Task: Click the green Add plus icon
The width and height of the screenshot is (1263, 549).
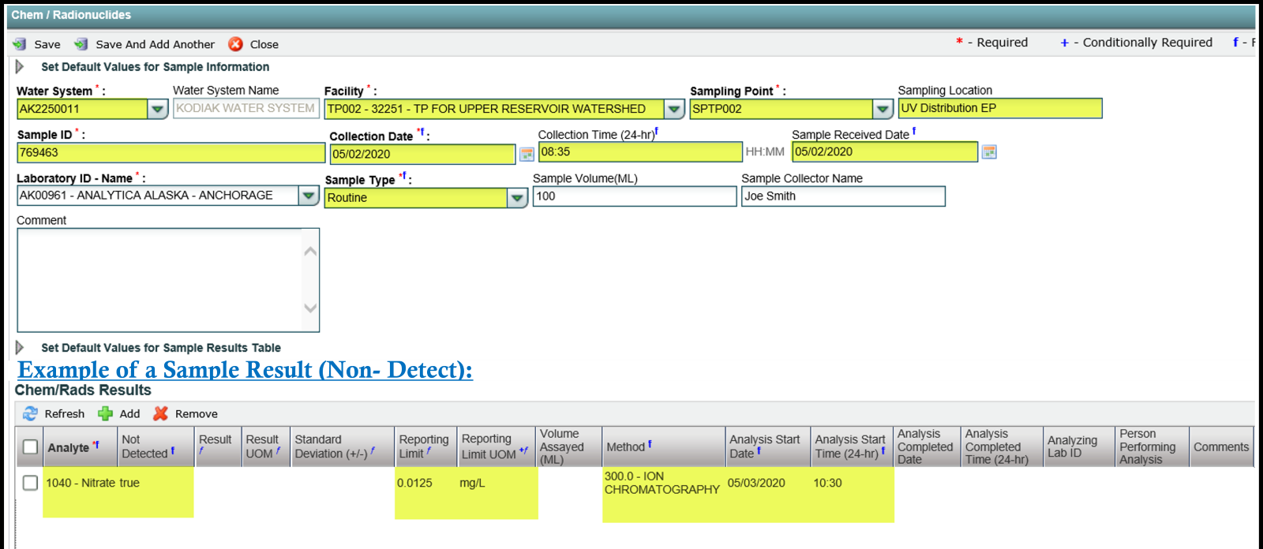Action: click(x=105, y=413)
